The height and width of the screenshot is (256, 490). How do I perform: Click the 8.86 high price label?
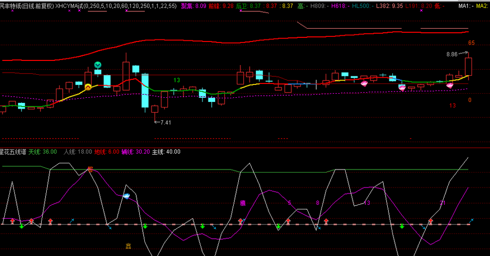click(452, 54)
